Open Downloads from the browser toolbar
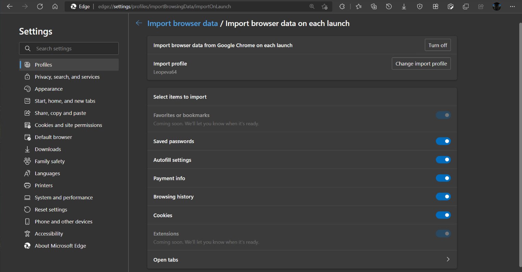Image resolution: width=522 pixels, height=272 pixels. [x=404, y=7]
